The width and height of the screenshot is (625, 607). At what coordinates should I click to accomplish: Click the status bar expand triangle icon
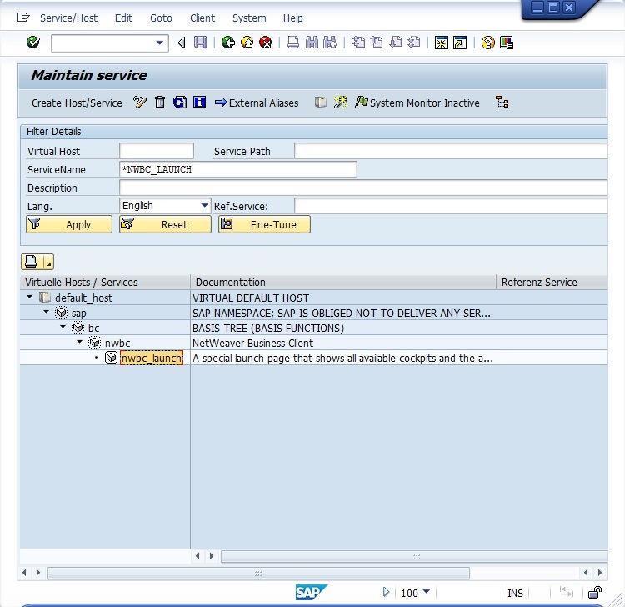pyautogui.click(x=386, y=592)
